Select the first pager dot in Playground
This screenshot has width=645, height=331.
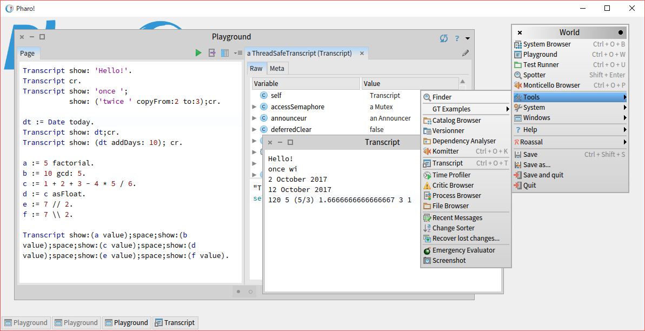pos(238,292)
